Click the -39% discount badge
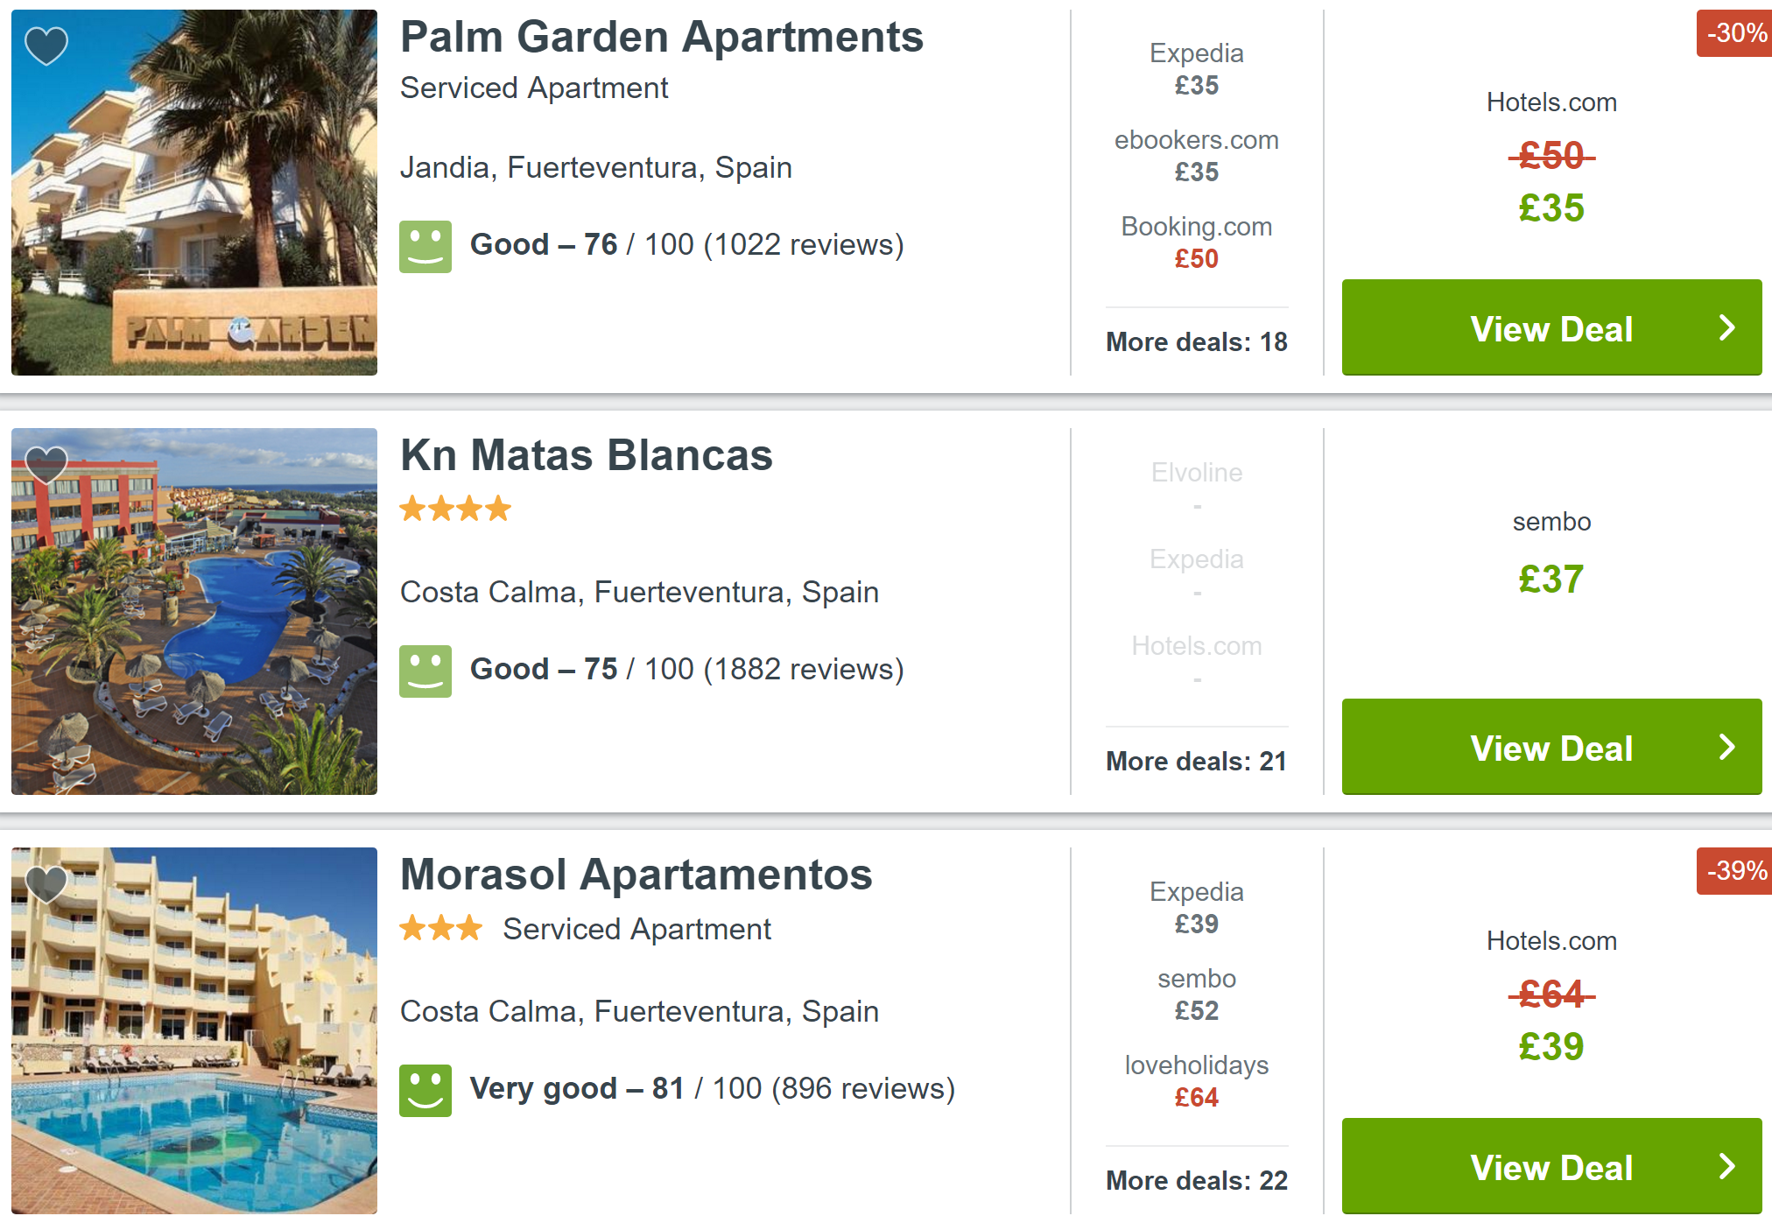This screenshot has height=1223, width=1772. pyautogui.click(x=1735, y=871)
